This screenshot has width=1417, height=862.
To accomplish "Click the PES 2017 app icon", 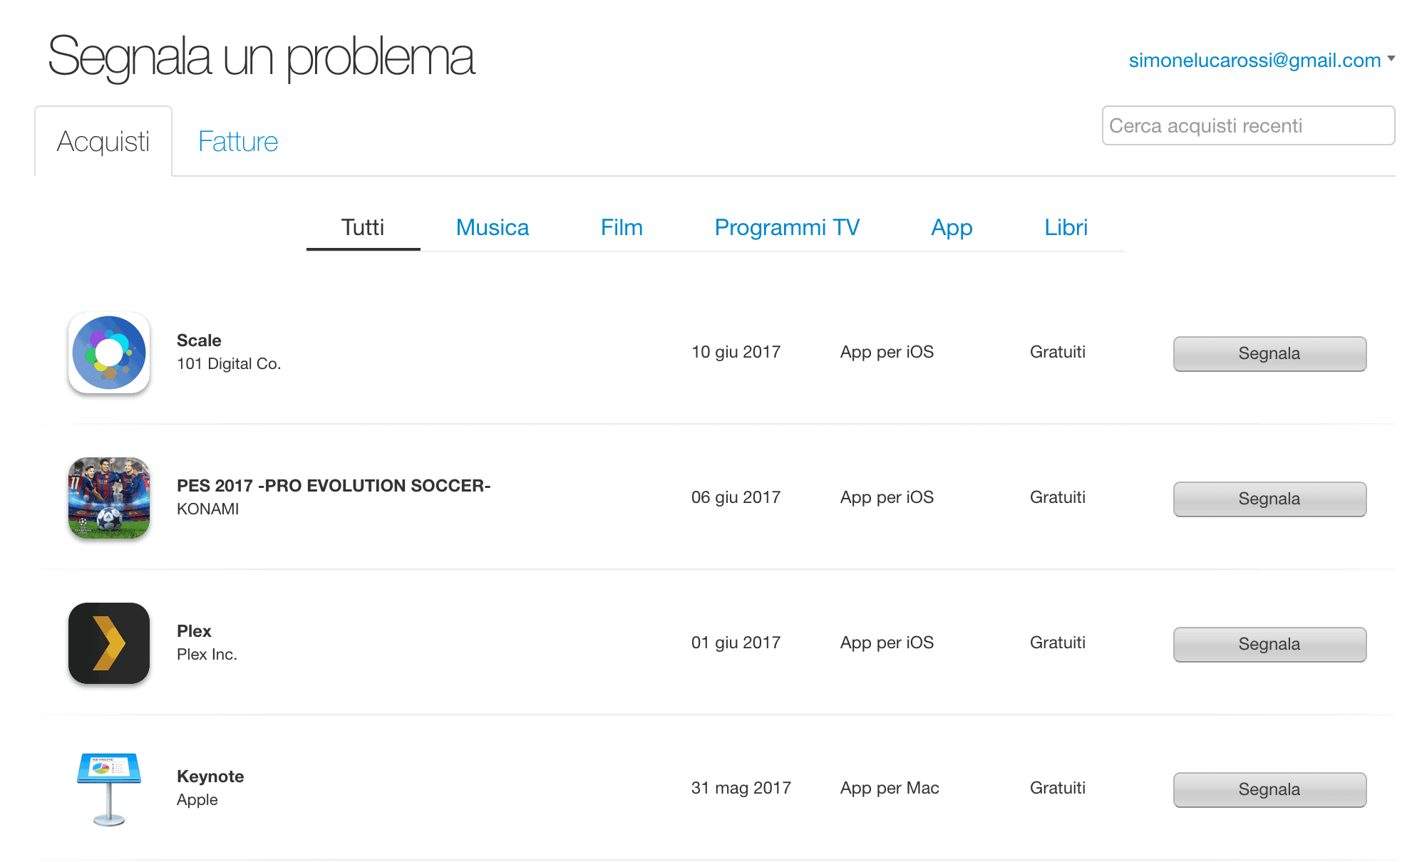I will tap(109, 498).
